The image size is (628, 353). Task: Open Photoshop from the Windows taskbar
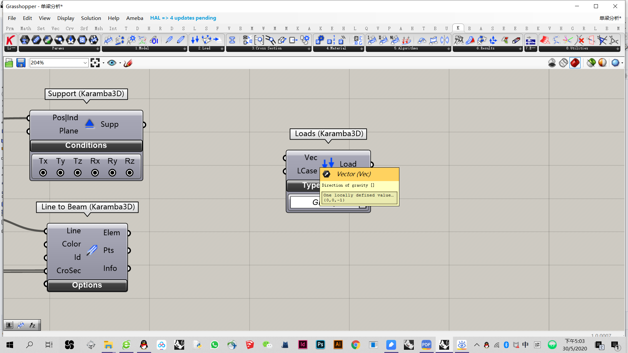320,345
